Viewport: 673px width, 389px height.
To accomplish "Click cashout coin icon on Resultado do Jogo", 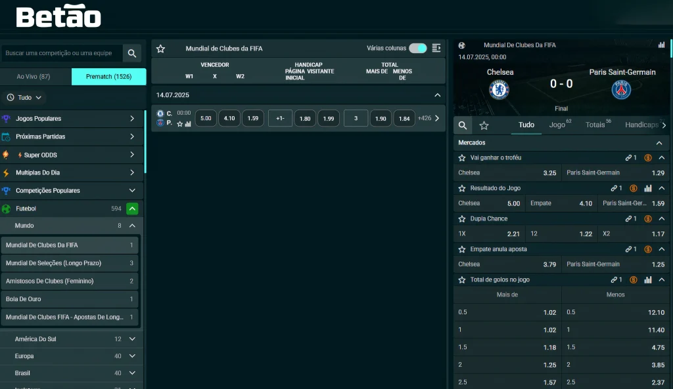I will point(633,188).
